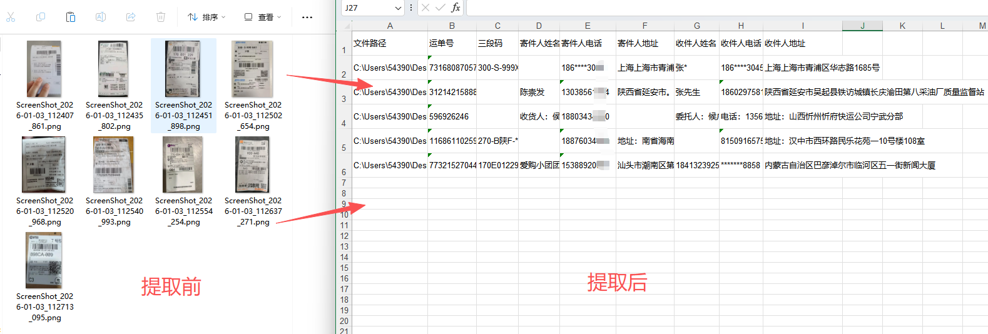
Task: Select highlighted column J header
Action: 862,26
